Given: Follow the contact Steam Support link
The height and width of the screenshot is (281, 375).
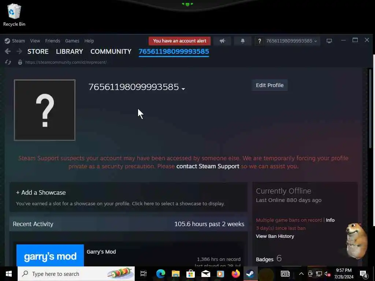Looking at the screenshot, I should point(208,166).
